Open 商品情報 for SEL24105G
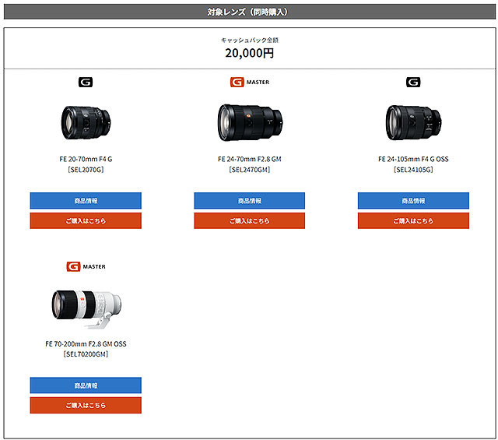 pos(413,201)
